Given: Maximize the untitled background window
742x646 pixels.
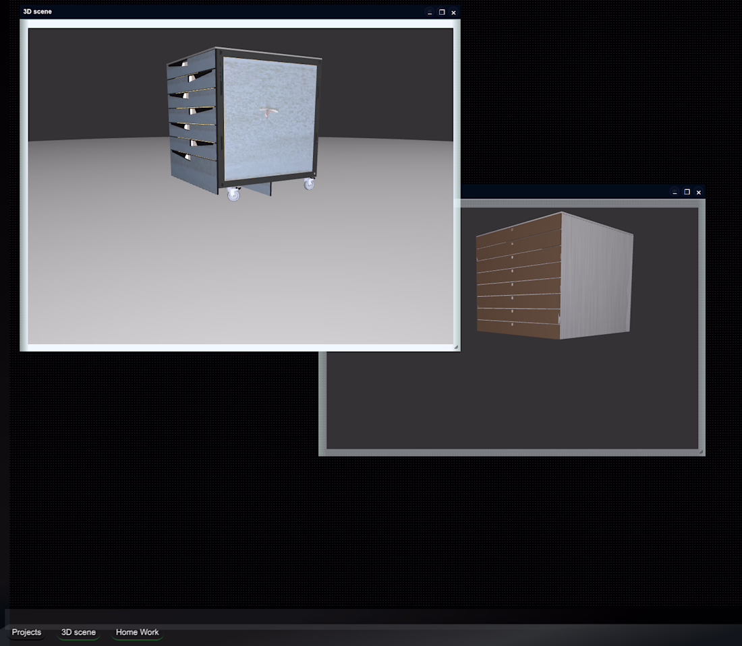Looking at the screenshot, I should (x=687, y=192).
